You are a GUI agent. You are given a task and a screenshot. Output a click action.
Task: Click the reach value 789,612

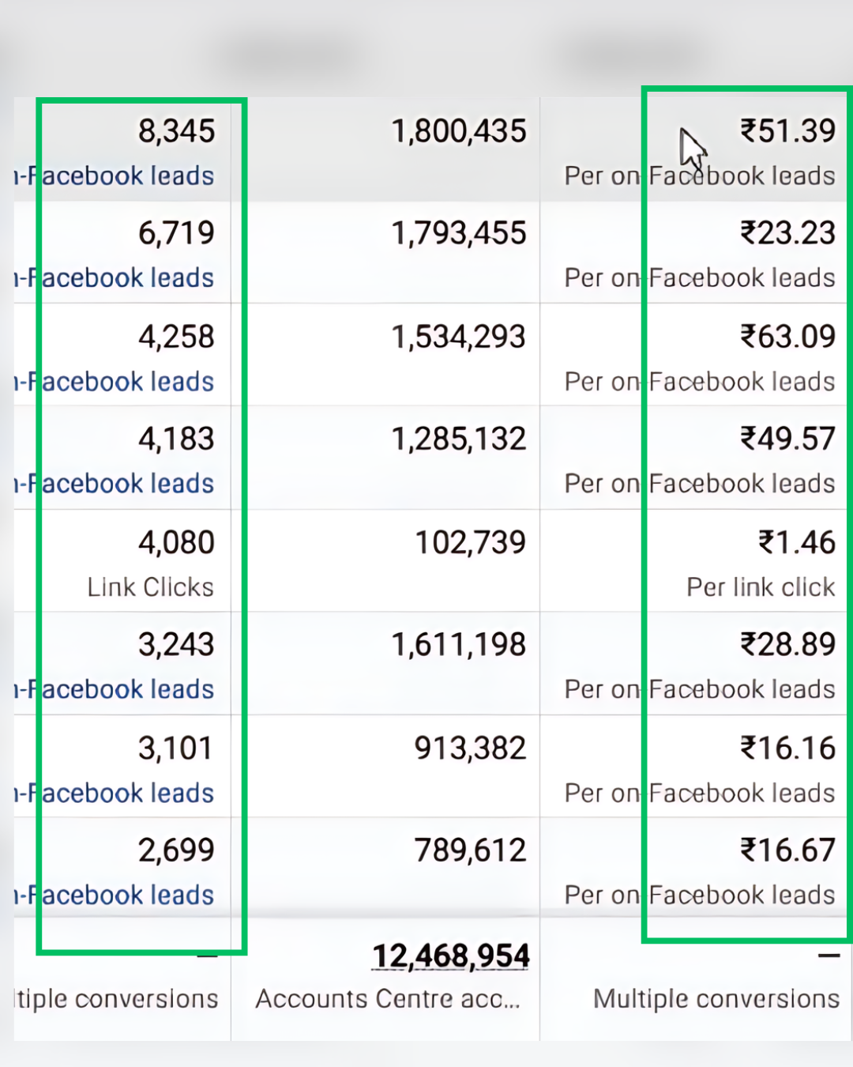click(x=471, y=850)
